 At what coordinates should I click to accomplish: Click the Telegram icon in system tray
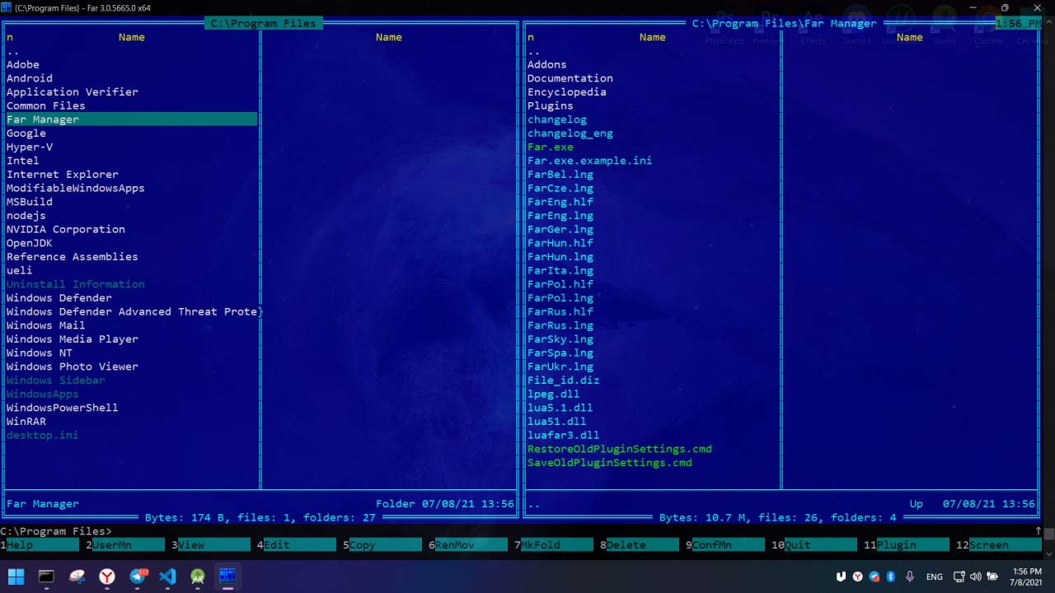click(x=874, y=577)
